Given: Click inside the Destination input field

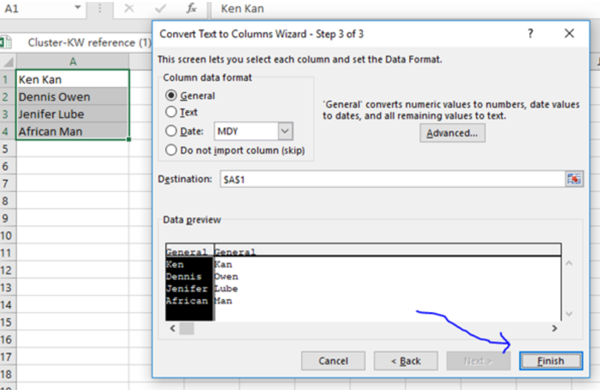Looking at the screenshot, I should point(390,178).
